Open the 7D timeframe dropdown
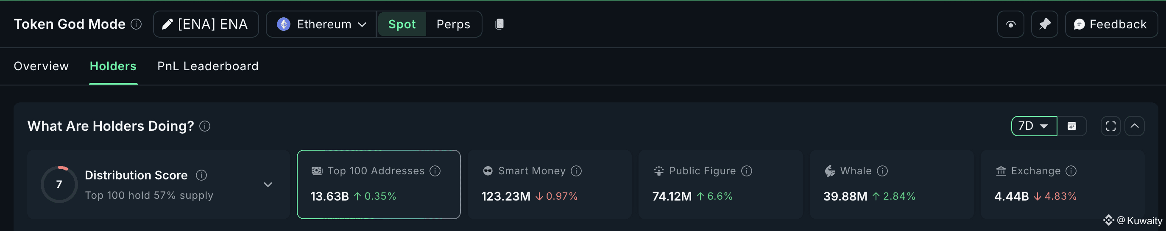 (1033, 126)
